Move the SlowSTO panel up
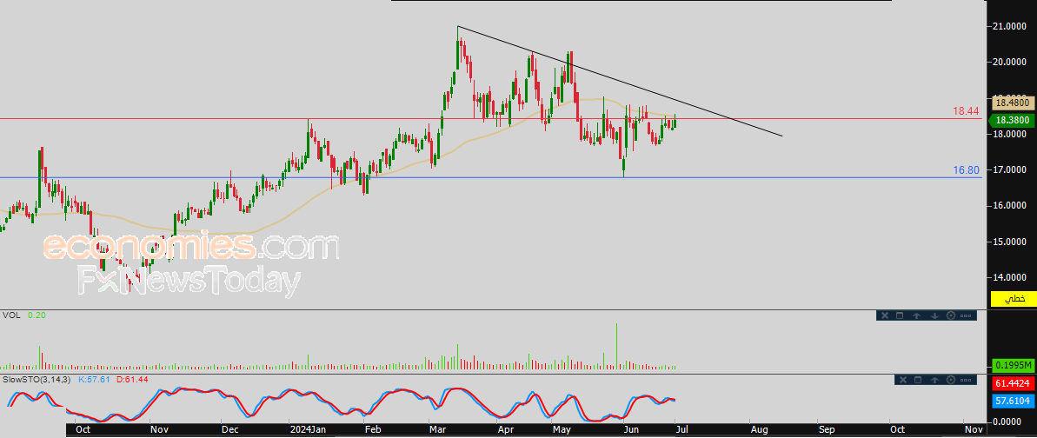This screenshot has height=438, width=1037. click(934, 381)
